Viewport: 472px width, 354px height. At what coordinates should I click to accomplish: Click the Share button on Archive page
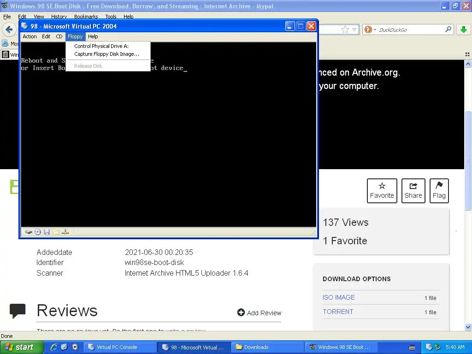[413, 190]
